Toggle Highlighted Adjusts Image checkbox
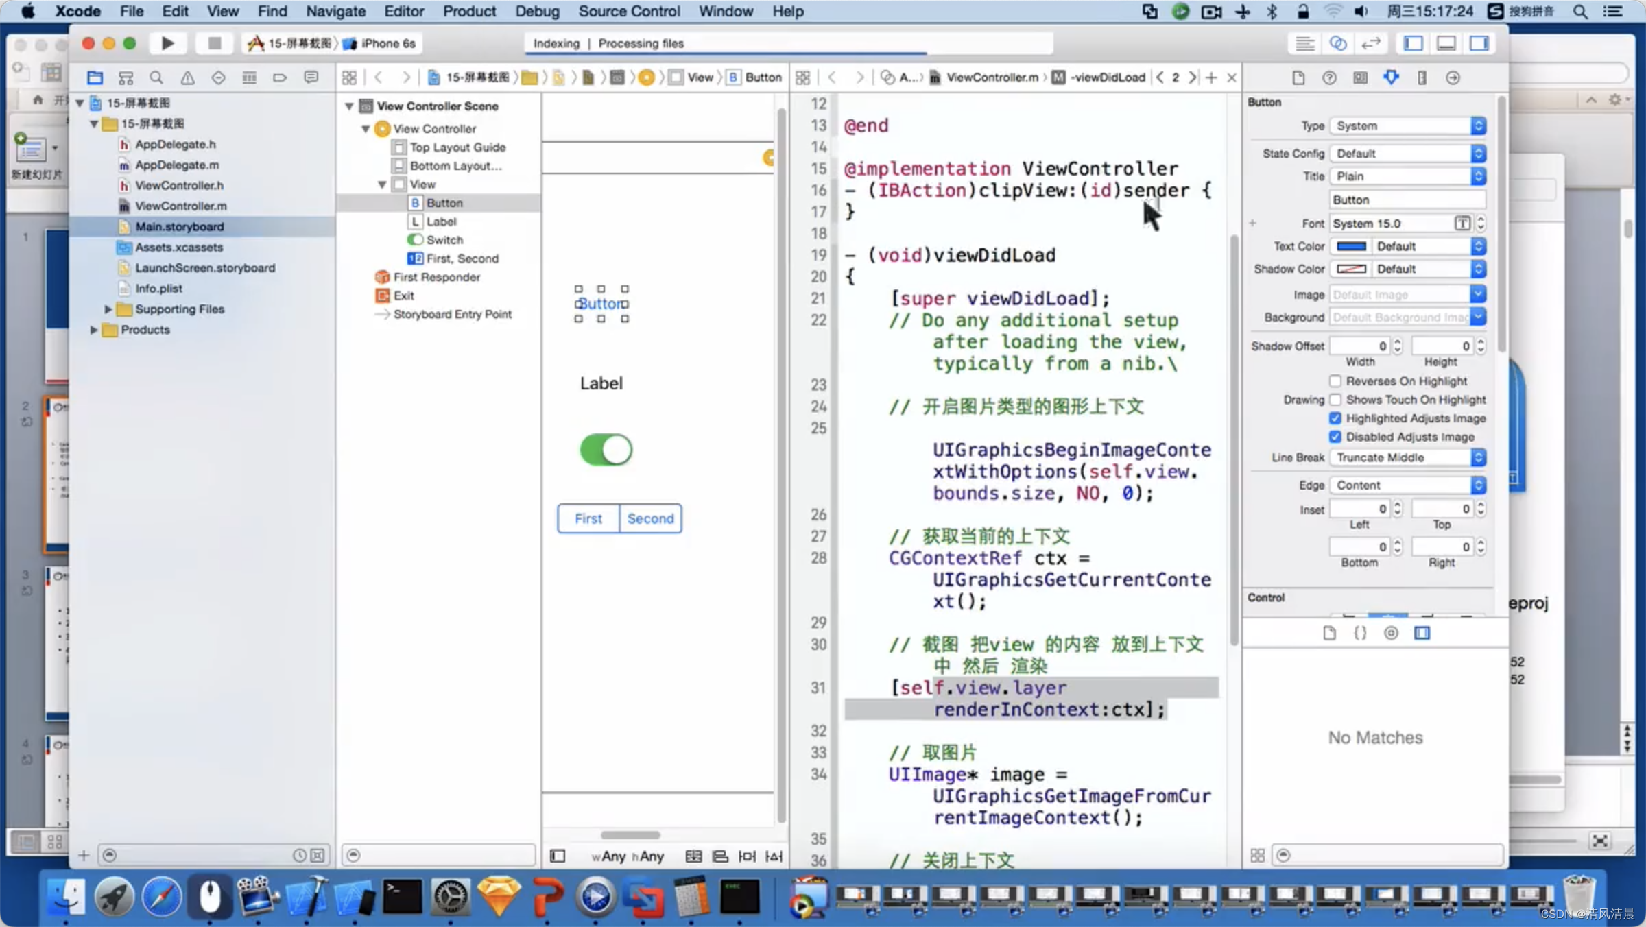The image size is (1646, 927). [1335, 417]
